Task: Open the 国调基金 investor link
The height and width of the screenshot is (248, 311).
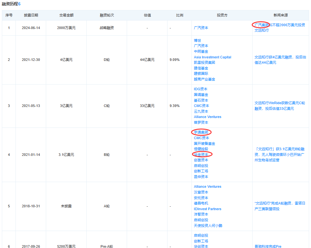Action: pyautogui.click(x=201, y=95)
